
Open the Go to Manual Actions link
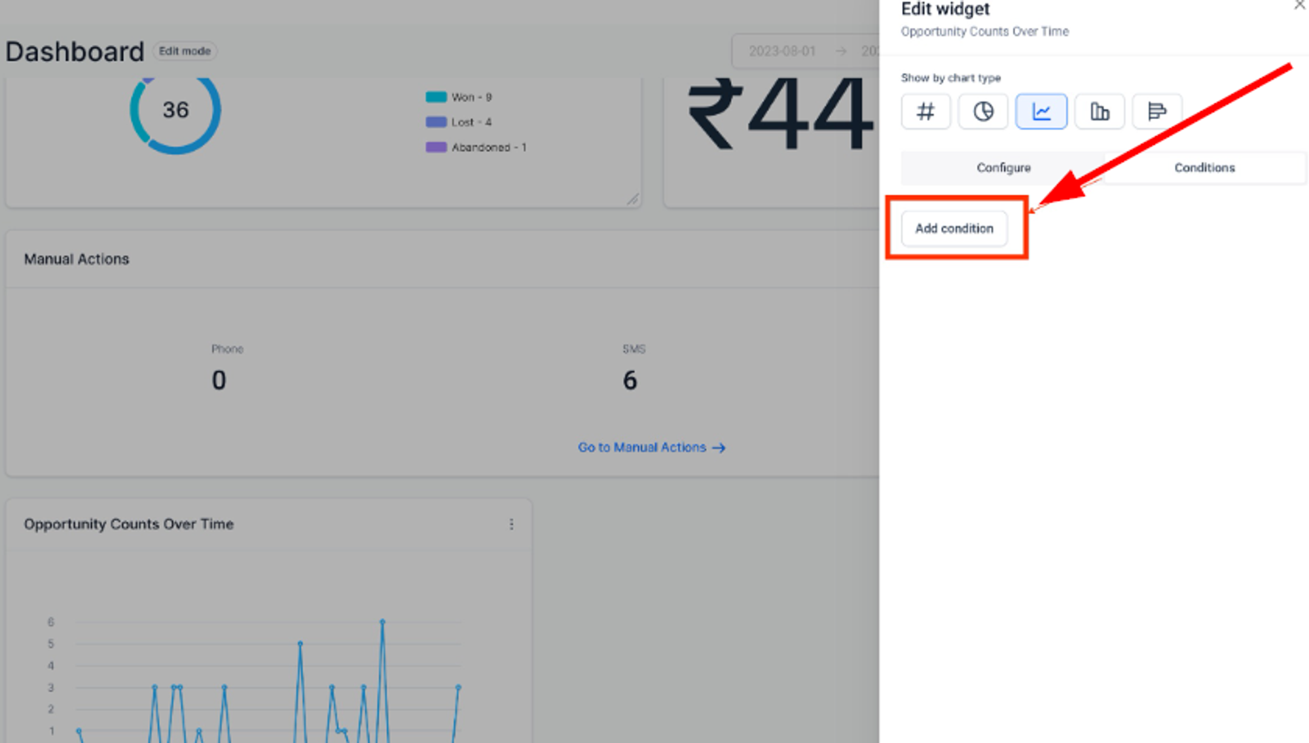651,447
